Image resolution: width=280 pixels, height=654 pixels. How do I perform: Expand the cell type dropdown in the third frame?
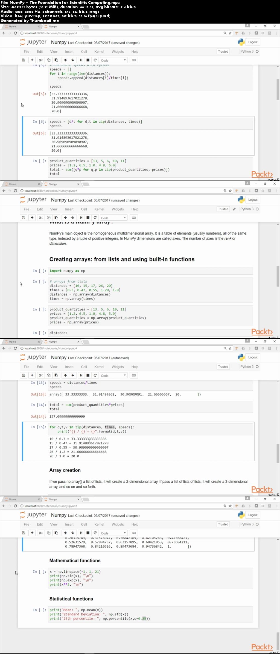(113, 376)
